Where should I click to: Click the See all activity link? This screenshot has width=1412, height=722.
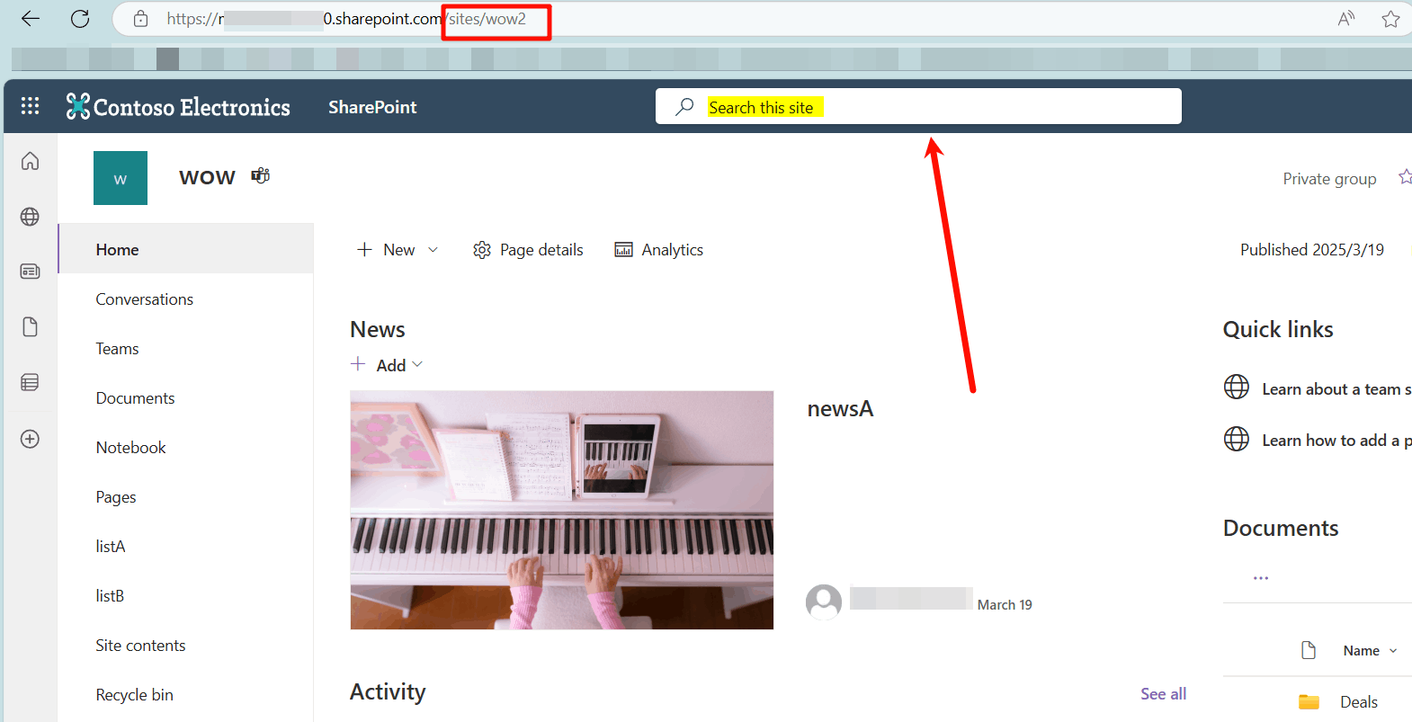[x=1163, y=694]
